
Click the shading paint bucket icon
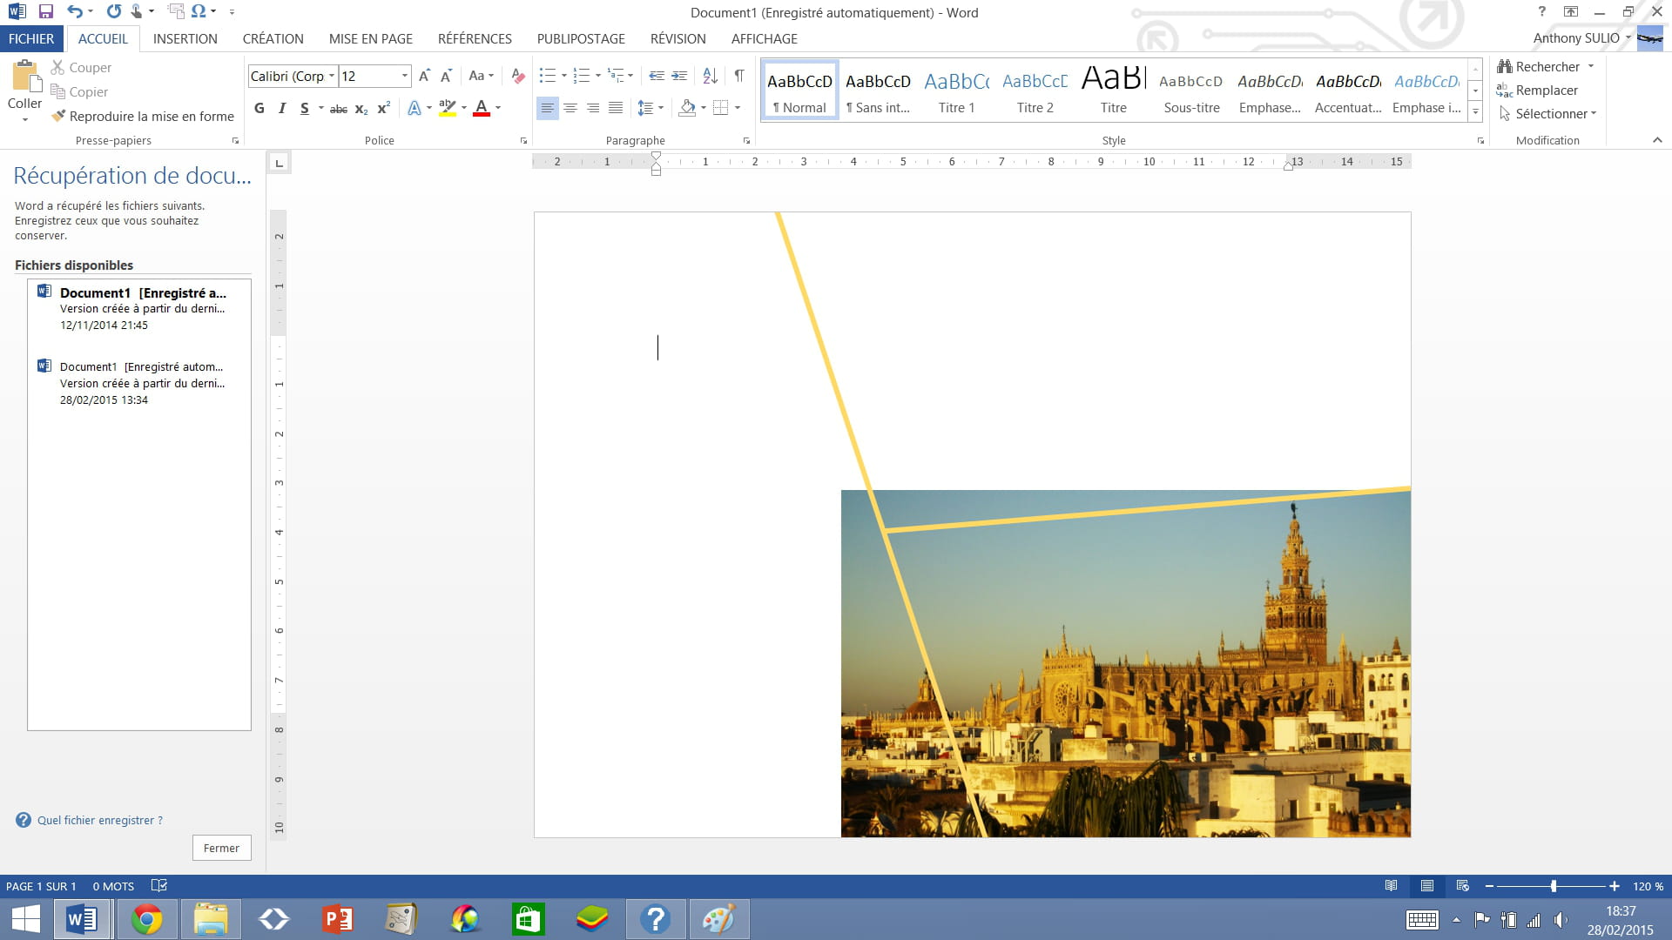pyautogui.click(x=687, y=108)
